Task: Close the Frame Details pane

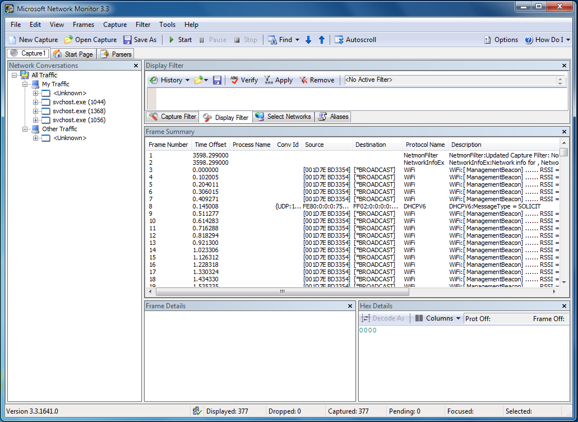Action: pos(350,306)
